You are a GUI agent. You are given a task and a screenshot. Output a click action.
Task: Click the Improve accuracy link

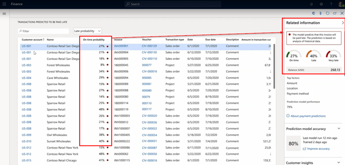(x=318, y=149)
